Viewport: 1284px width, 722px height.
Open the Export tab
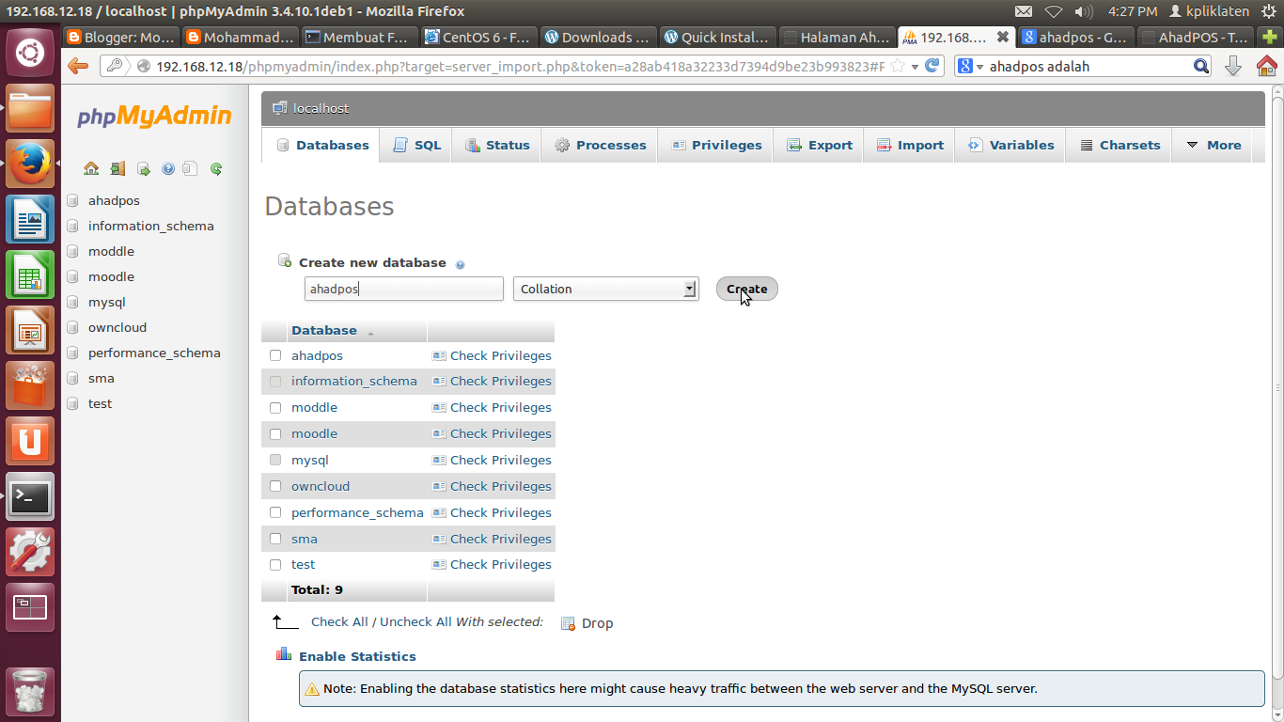[819, 146]
